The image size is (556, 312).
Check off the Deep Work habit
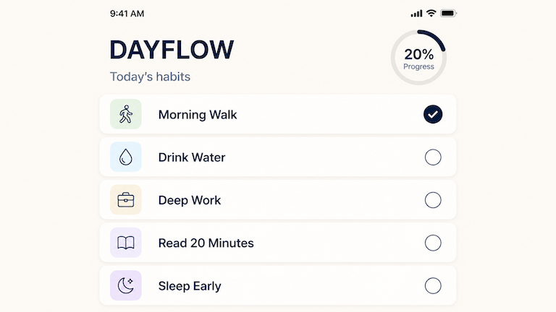click(x=433, y=200)
